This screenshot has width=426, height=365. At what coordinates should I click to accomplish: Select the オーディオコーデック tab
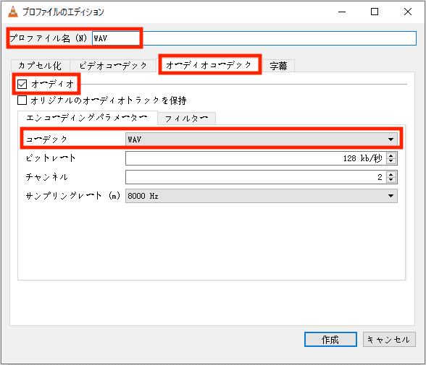click(x=209, y=65)
